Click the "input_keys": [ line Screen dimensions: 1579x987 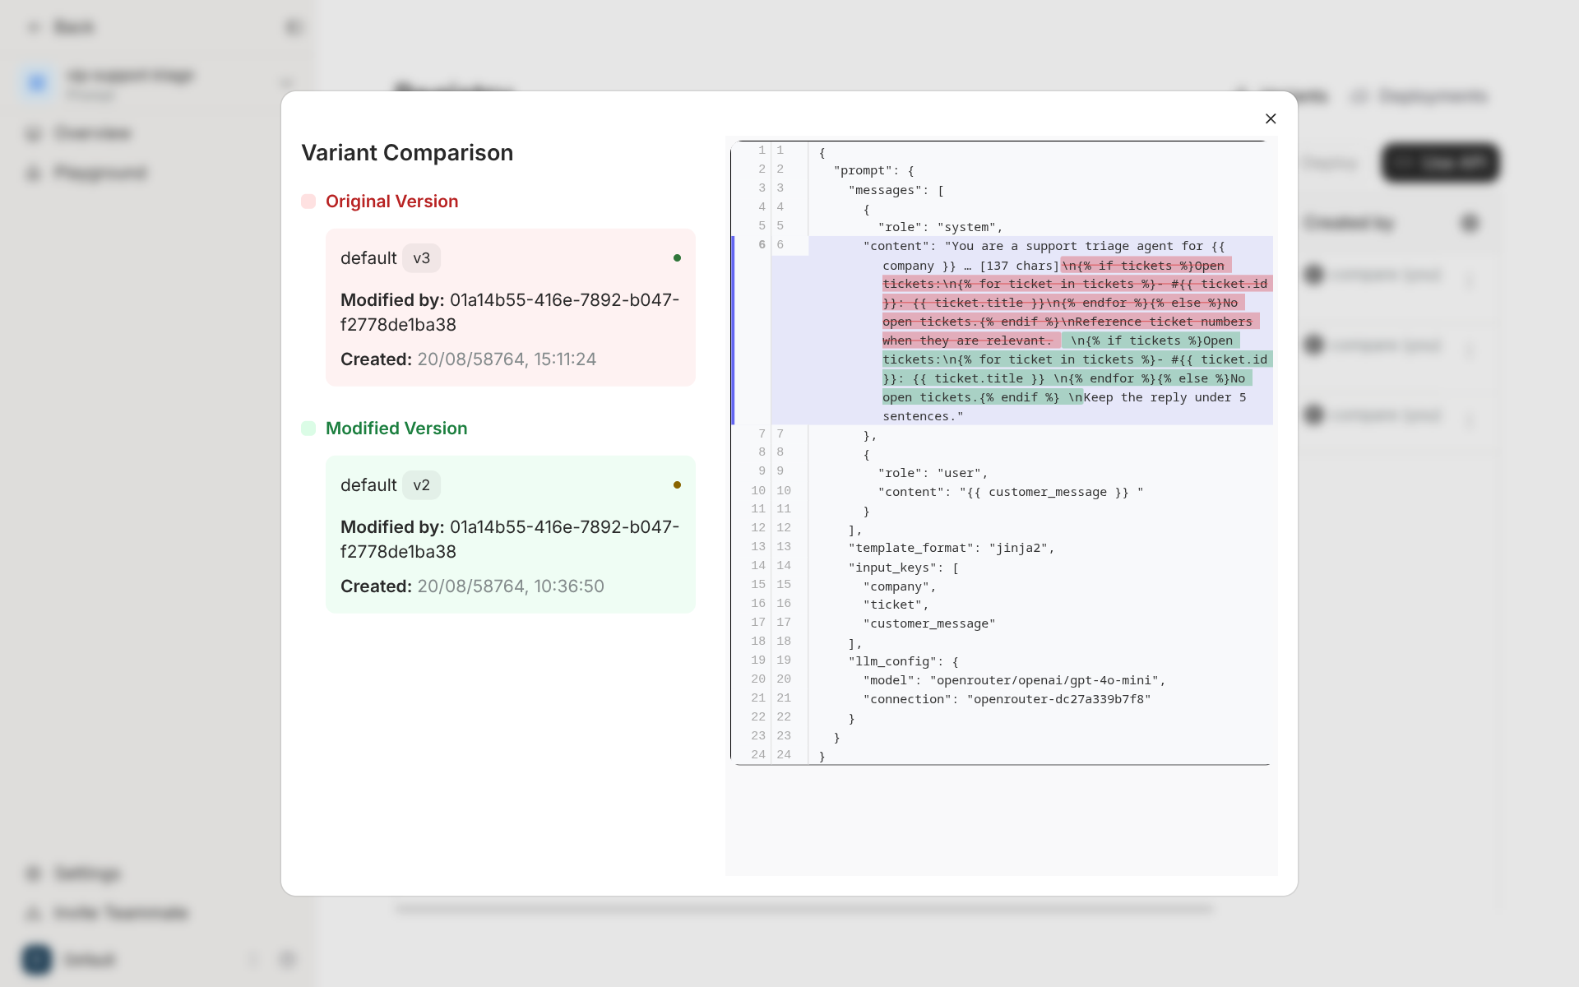(904, 568)
